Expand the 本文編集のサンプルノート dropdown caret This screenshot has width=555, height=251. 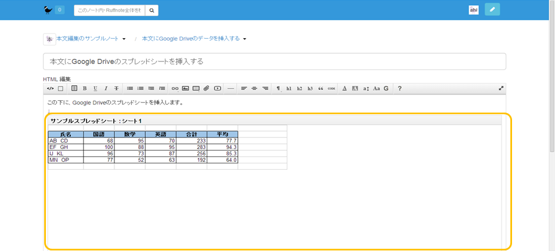[x=124, y=39]
